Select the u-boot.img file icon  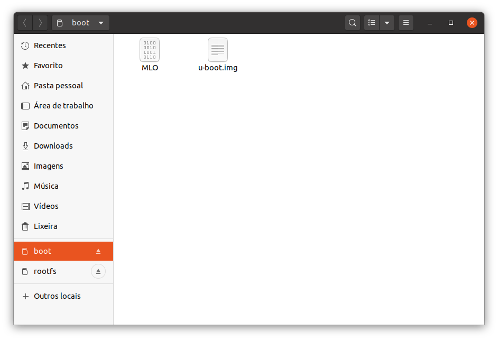tap(218, 50)
